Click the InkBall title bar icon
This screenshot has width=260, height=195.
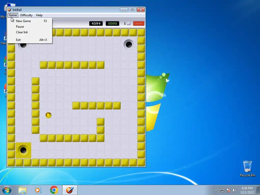coord(10,10)
